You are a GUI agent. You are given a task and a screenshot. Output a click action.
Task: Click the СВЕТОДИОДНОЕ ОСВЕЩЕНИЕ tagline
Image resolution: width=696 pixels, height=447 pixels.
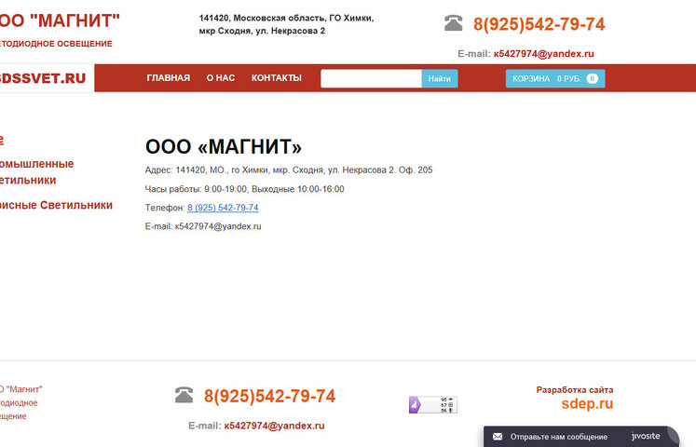[x=56, y=44]
